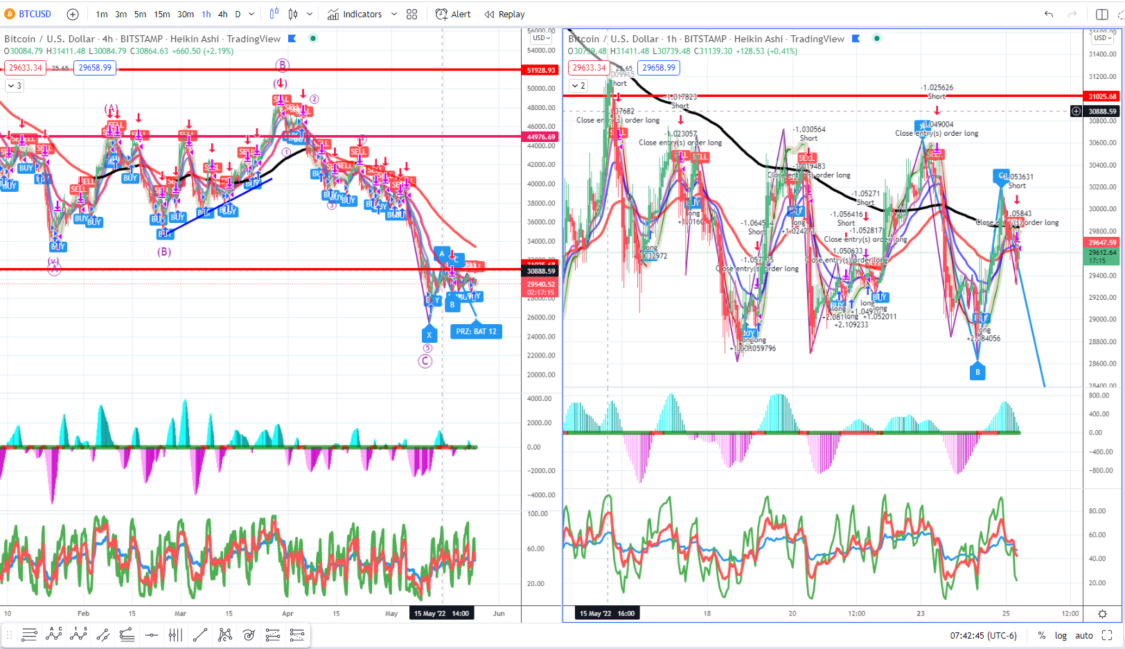Select the candlestick chart type icon
1125x649 pixels.
point(293,14)
